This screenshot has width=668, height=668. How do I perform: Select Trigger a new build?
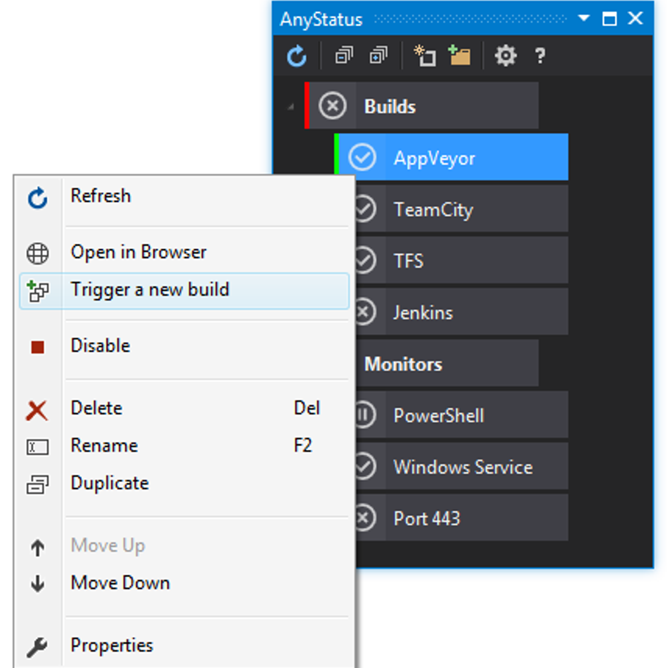[x=184, y=291]
